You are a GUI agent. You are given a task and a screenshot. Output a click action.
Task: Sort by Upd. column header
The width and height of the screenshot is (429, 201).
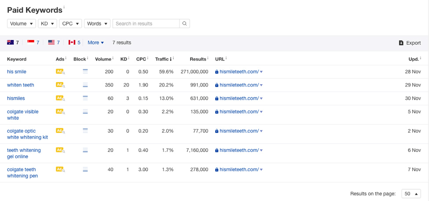(414, 59)
